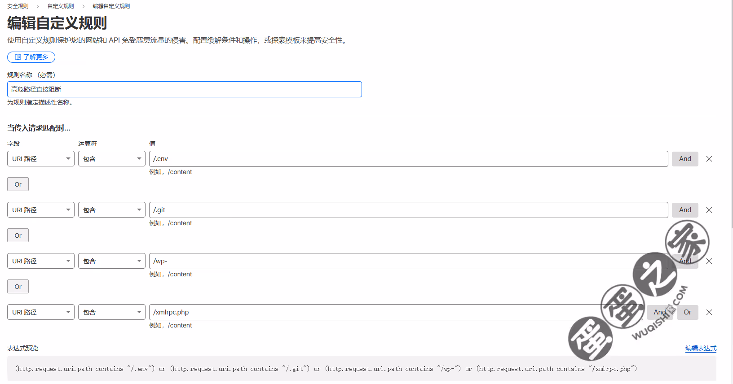Open operator dropdown for the /.env row

[112, 159]
